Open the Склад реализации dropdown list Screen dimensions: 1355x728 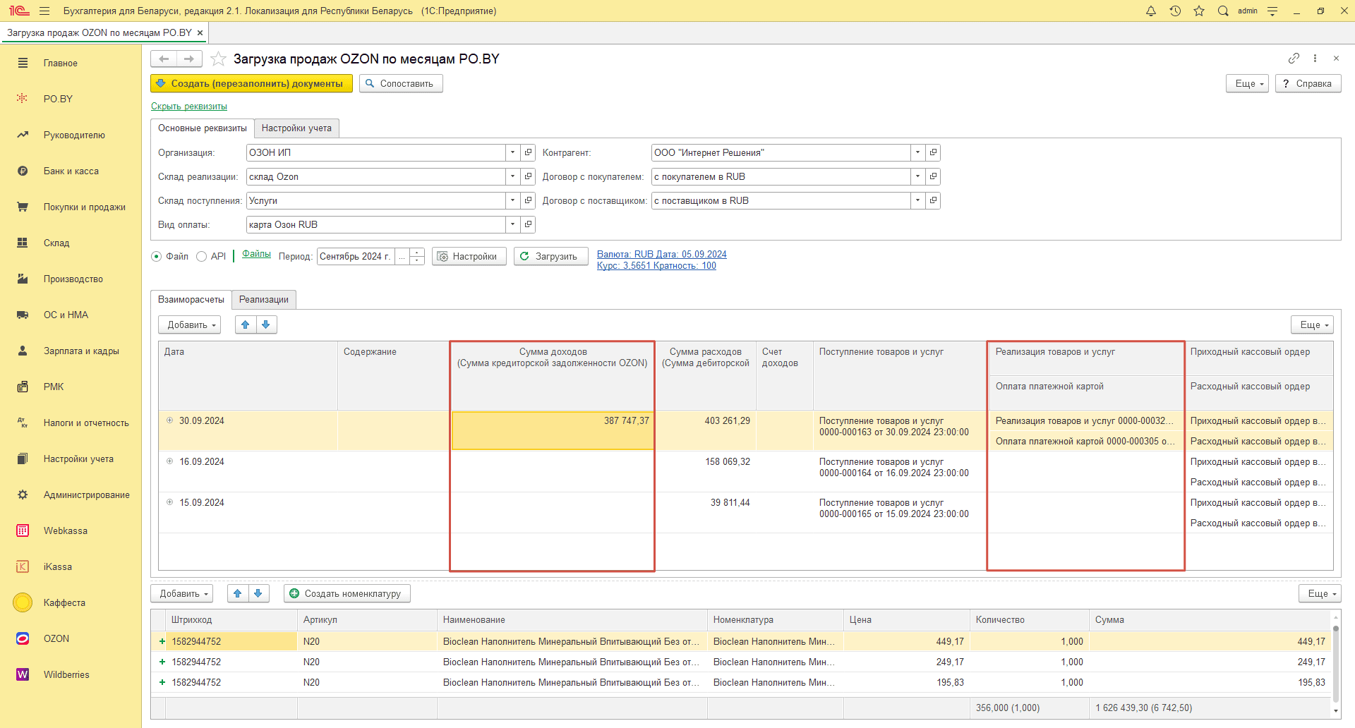[513, 176]
